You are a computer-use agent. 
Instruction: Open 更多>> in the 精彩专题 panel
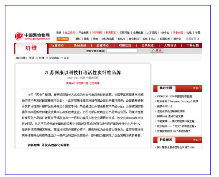(197, 88)
